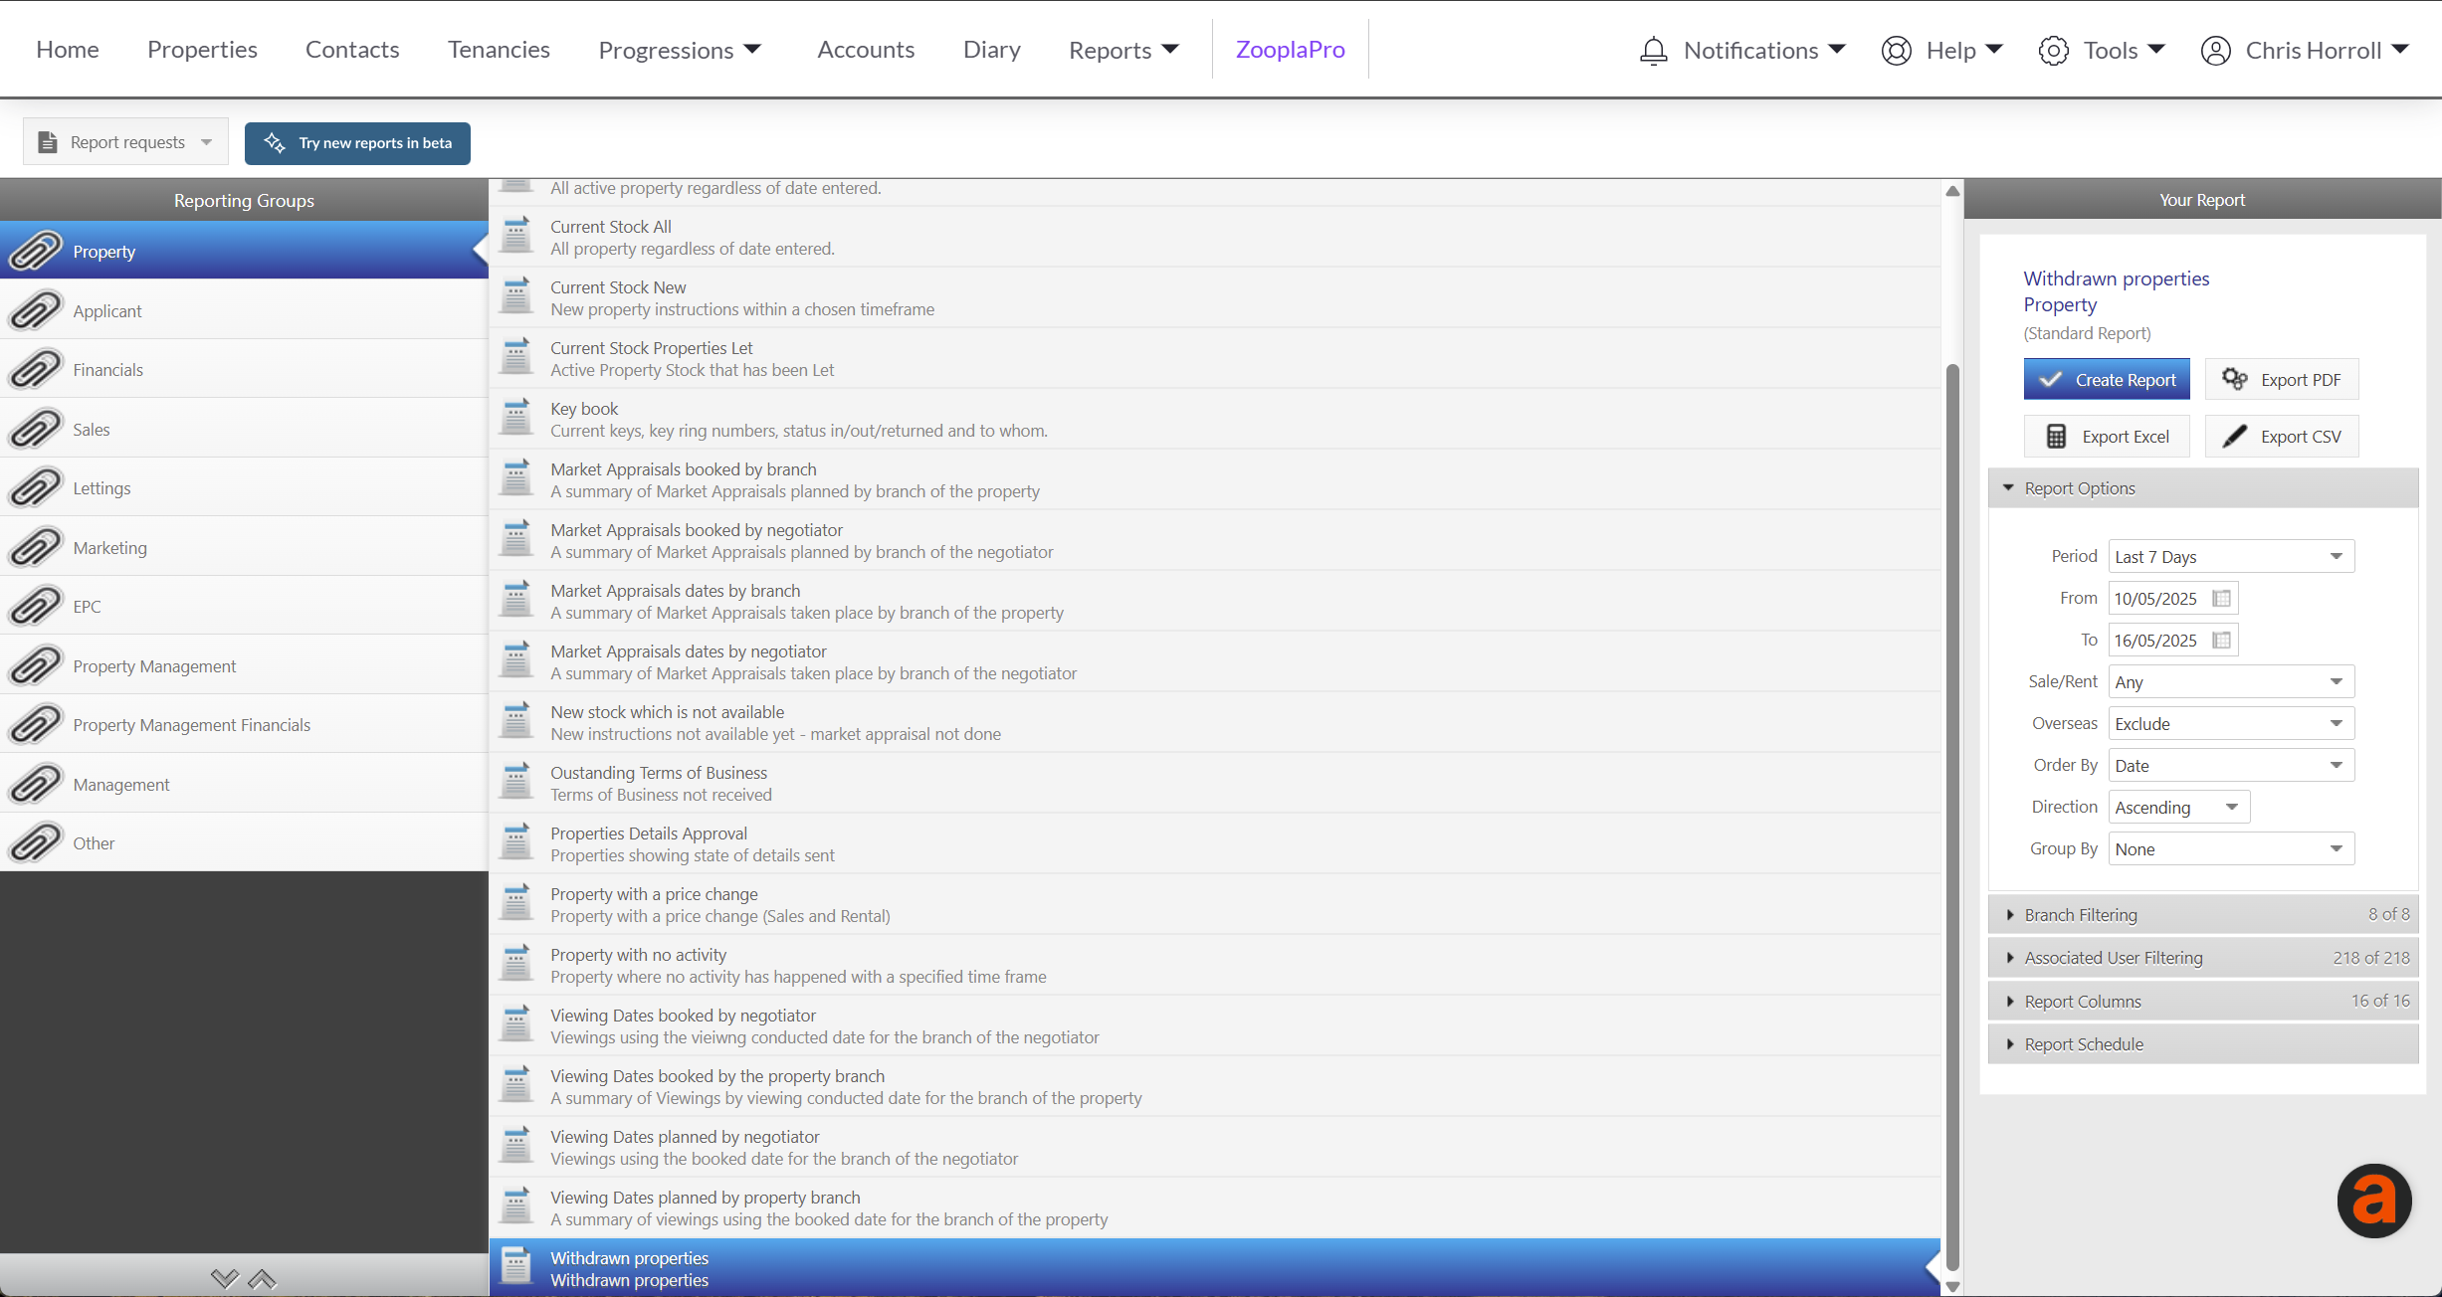Click Export CSV
Image resolution: width=2442 pixels, height=1297 pixels.
pyautogui.click(x=2282, y=436)
